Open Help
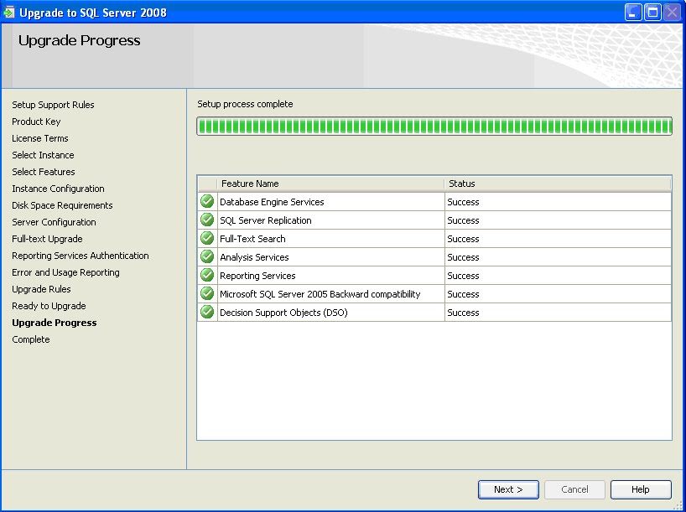The image size is (686, 512). click(x=640, y=489)
